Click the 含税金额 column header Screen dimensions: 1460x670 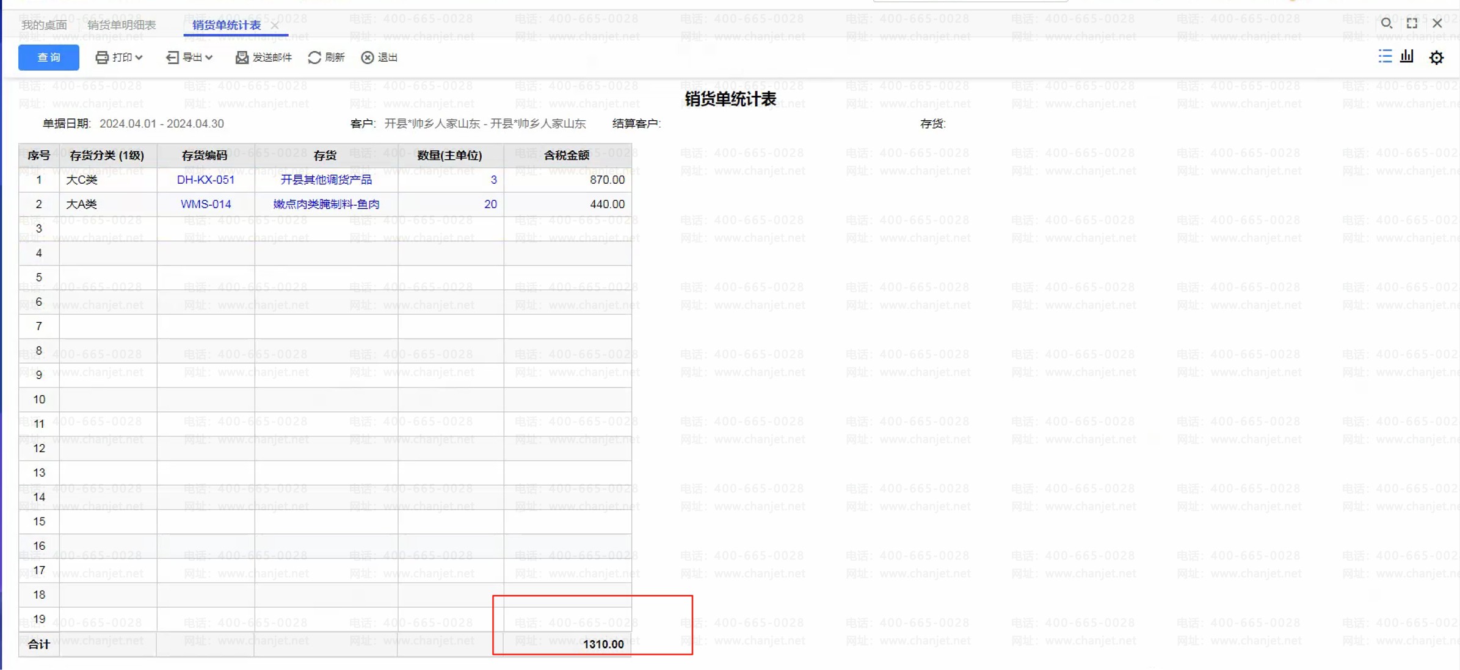(567, 155)
